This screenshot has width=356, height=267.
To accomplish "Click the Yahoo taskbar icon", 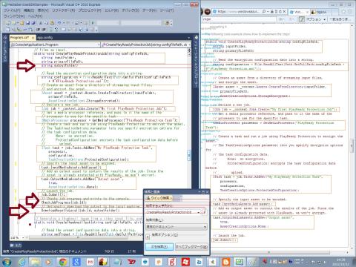I will tap(131, 262).
